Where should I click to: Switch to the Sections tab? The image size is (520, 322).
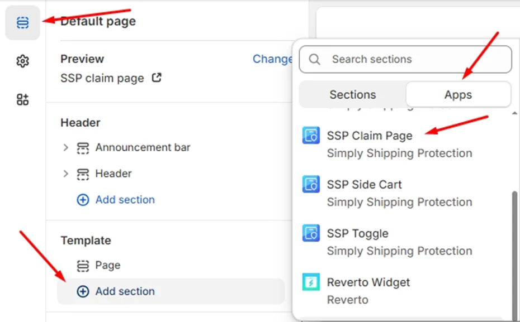352,95
